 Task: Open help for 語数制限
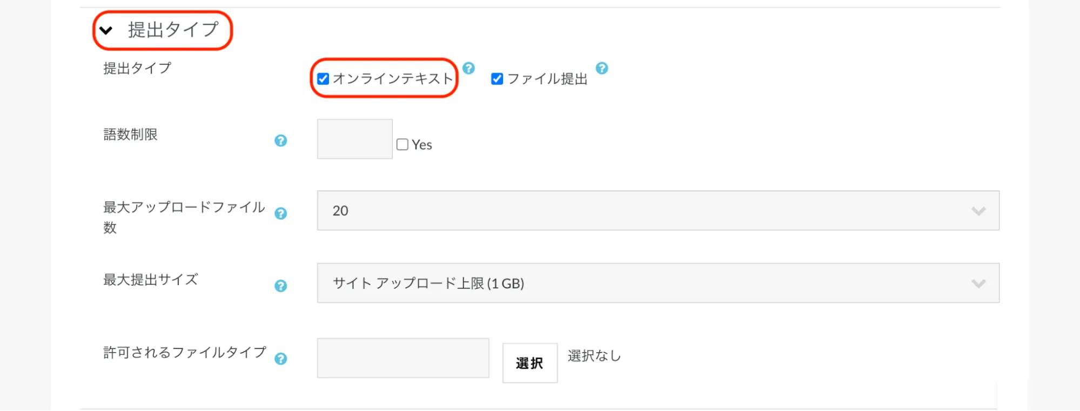point(280,141)
